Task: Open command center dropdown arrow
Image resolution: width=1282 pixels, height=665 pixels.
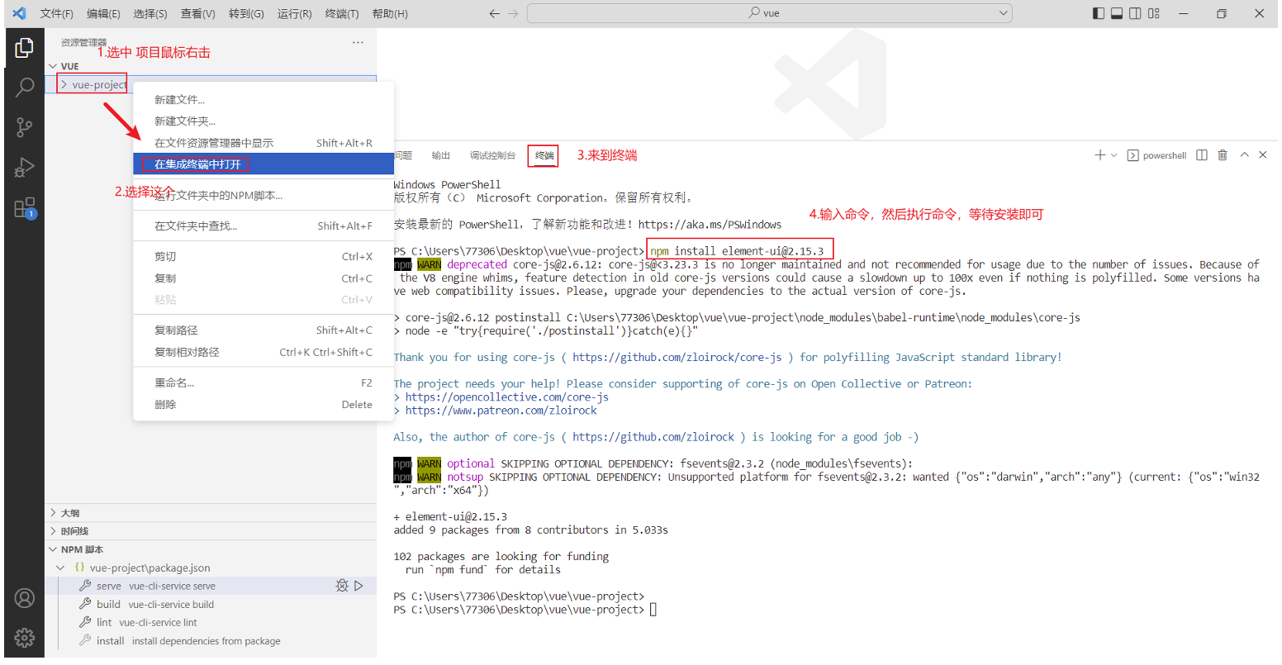Action: point(1004,13)
